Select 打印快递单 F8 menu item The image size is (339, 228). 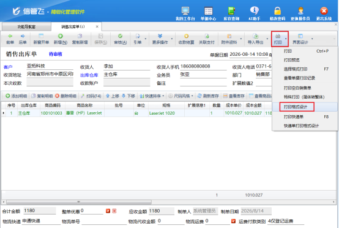point(305,116)
